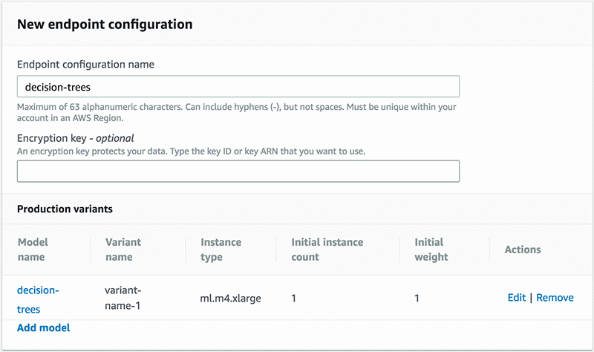Click the initial instance count value
The height and width of the screenshot is (352, 594).
tap(294, 298)
